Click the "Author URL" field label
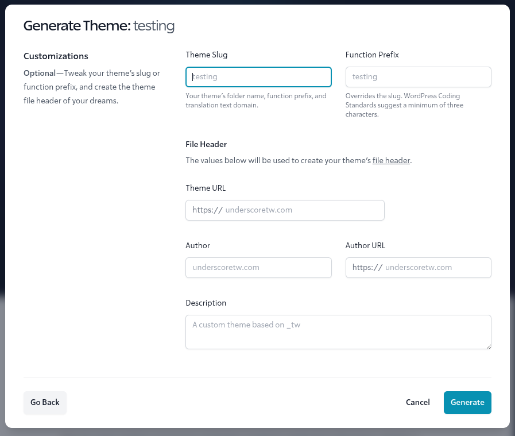515x436 pixels. 365,246
